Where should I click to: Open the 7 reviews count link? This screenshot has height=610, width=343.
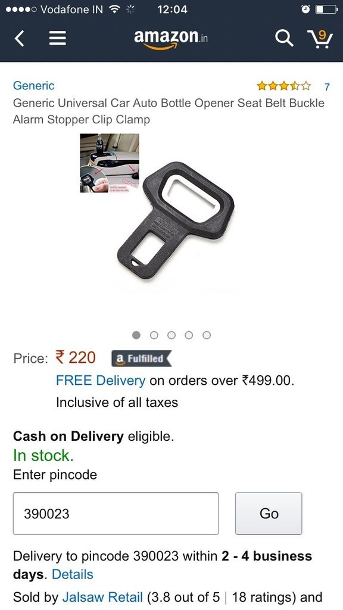tap(327, 86)
